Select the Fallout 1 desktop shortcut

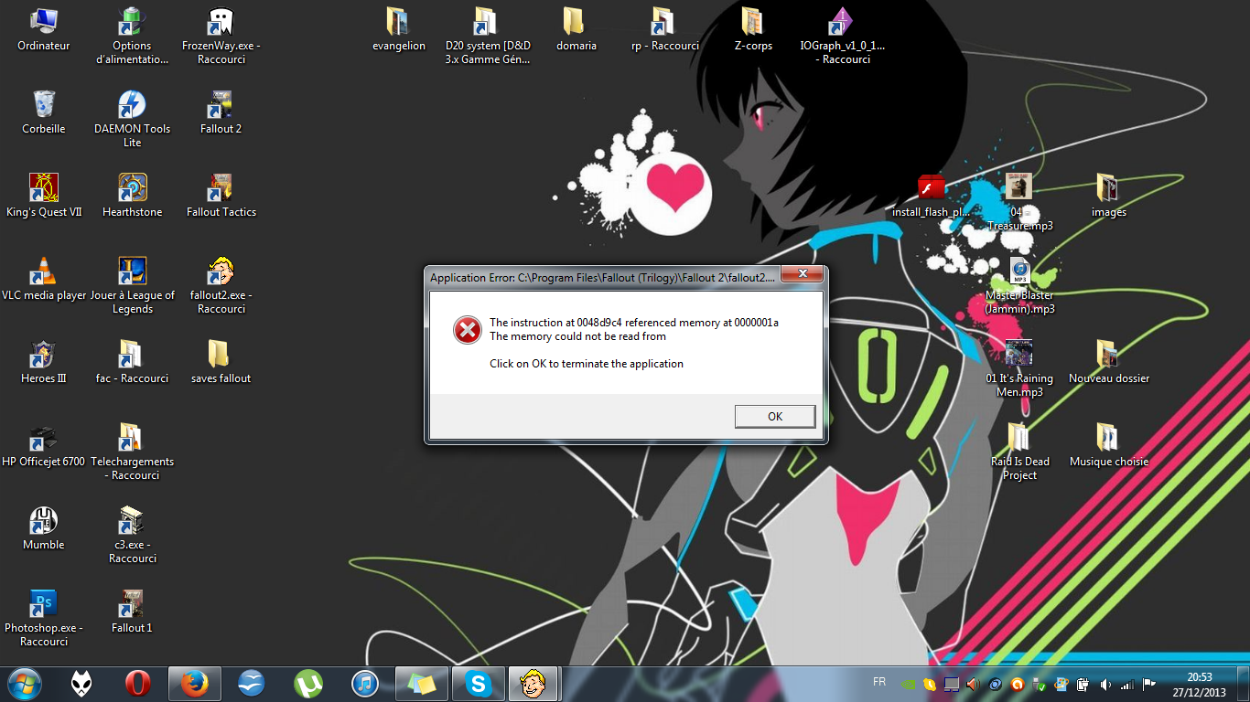click(x=133, y=612)
